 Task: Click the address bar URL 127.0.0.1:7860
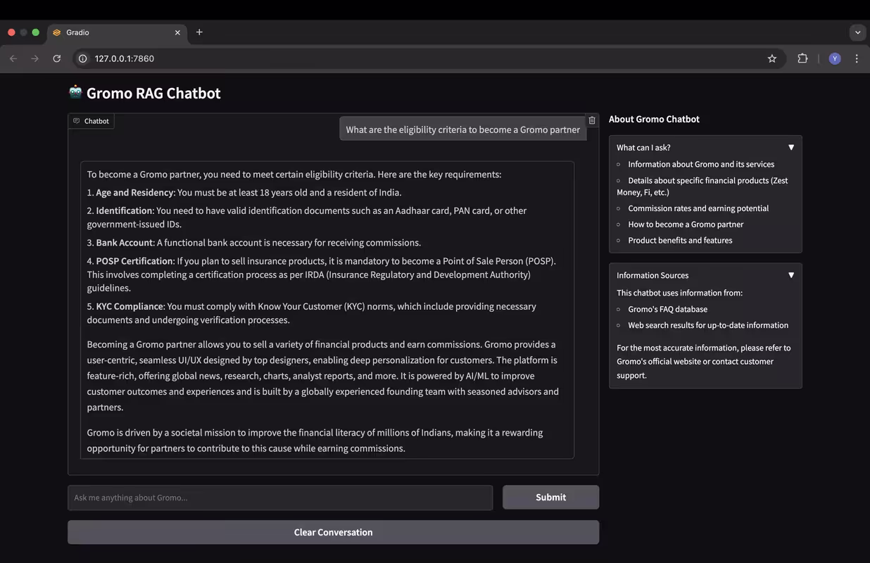click(125, 58)
